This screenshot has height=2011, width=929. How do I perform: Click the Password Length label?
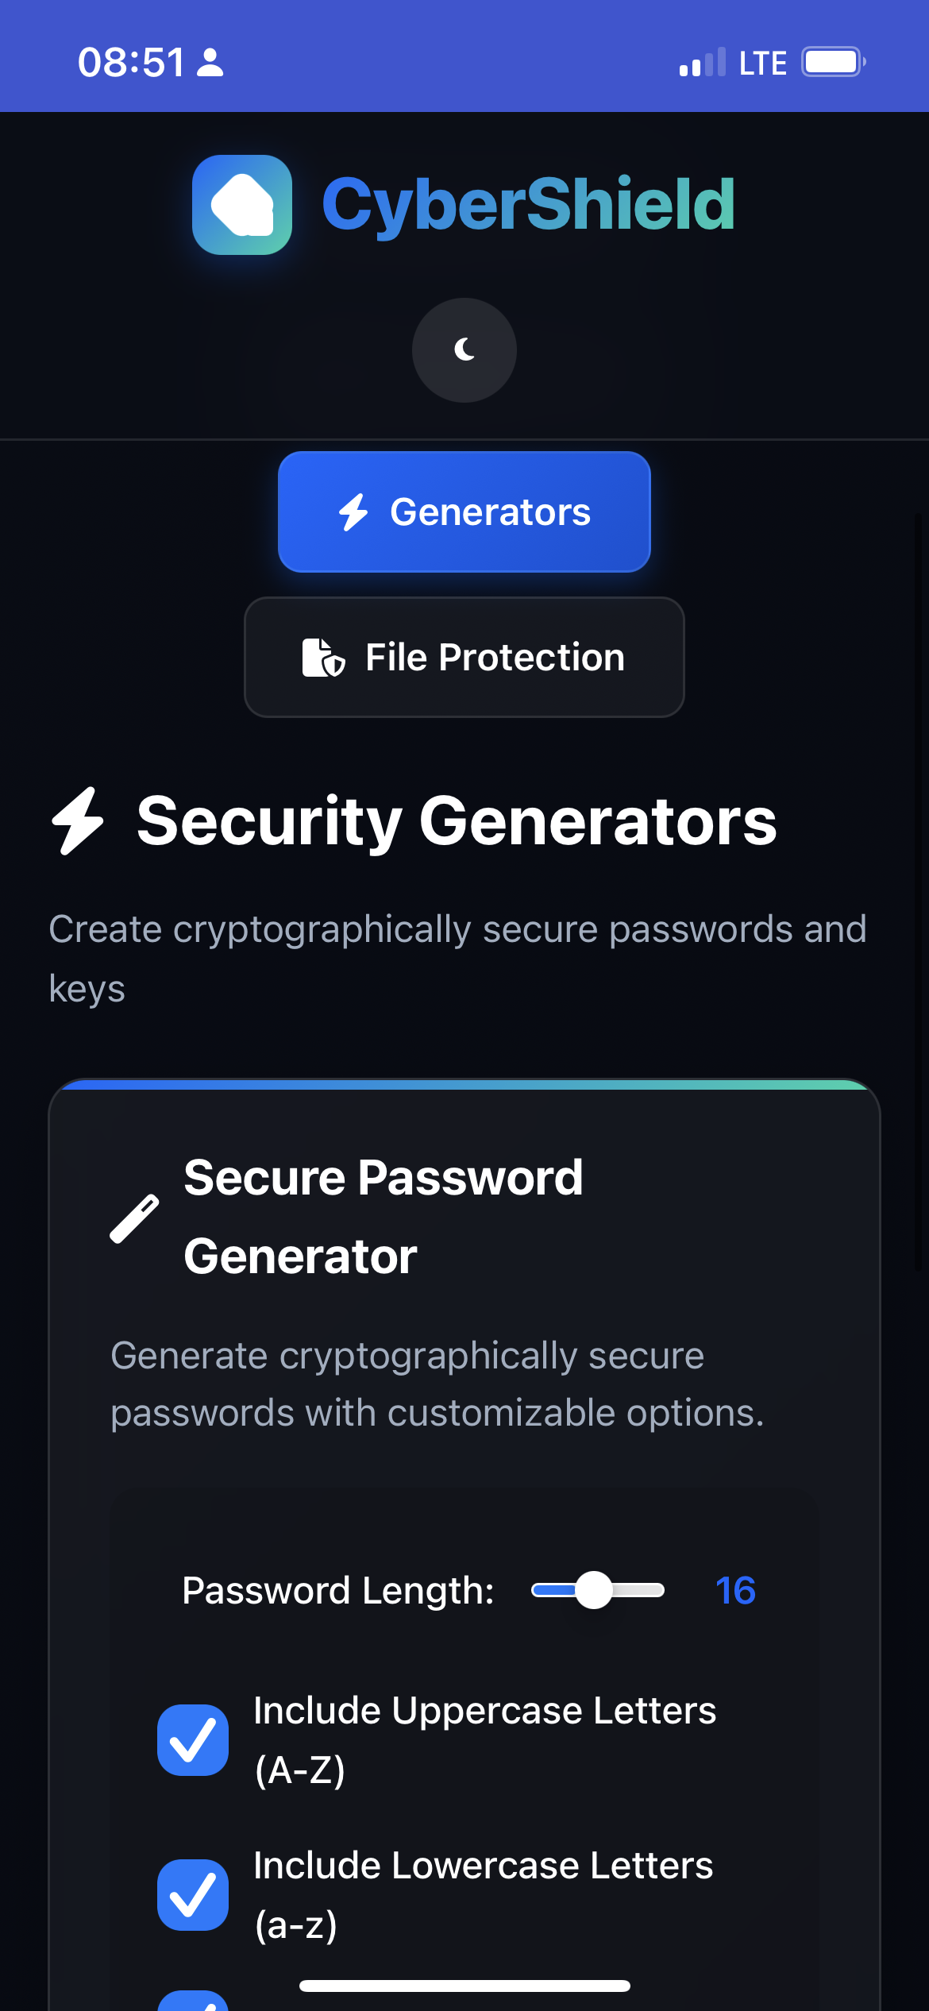click(x=338, y=1590)
